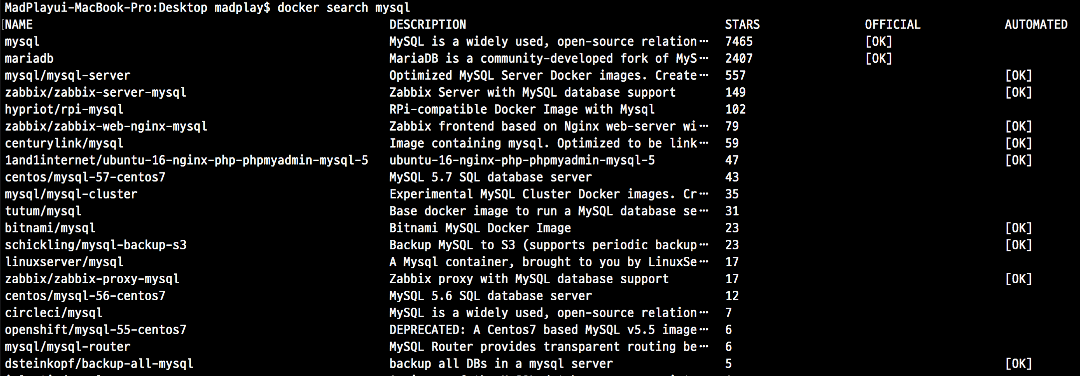Click the star count 102
Image resolution: width=1080 pixels, height=376 pixels.
point(735,109)
